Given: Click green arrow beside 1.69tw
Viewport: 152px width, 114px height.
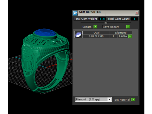Looking at the screenshot, I should coord(130,36).
